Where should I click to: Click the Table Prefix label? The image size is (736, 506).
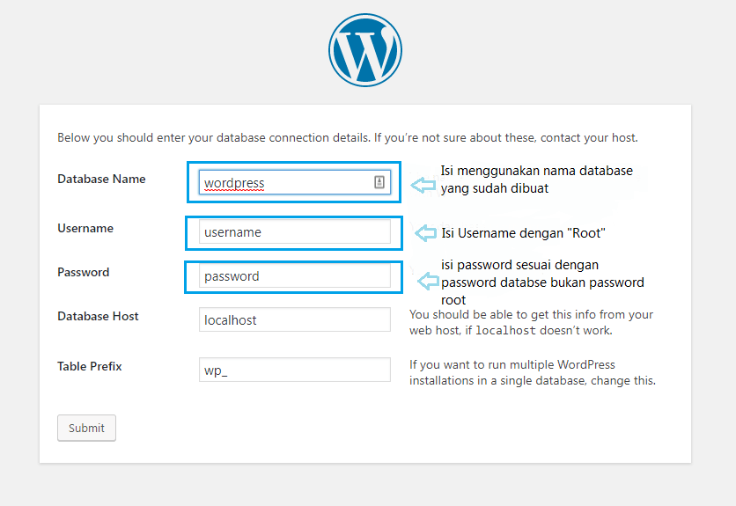[x=89, y=366]
